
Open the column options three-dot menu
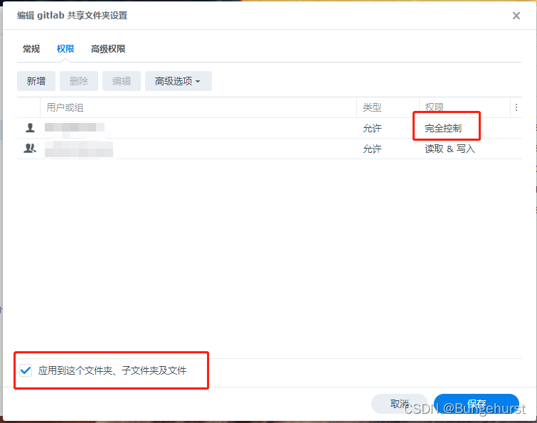pos(516,107)
